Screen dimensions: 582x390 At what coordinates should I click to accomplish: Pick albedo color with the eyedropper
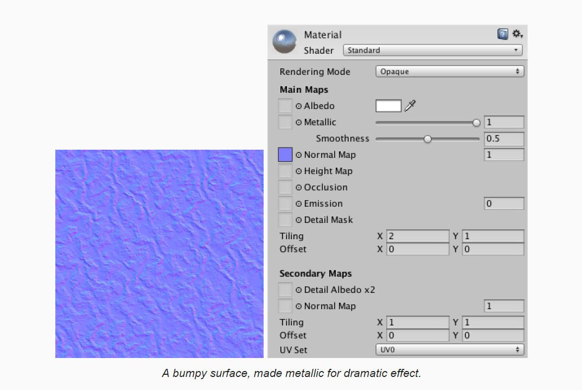point(410,106)
